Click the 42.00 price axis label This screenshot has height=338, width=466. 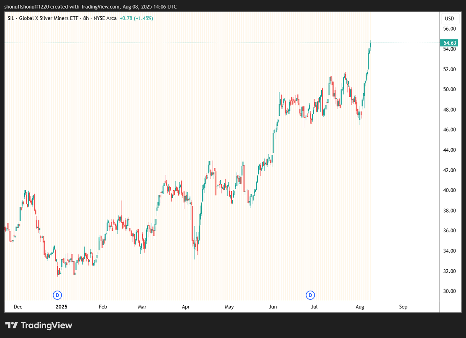[x=450, y=170]
